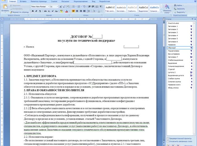Show paragraph marks with pilcrow icon

pyautogui.click(x=101, y=6)
